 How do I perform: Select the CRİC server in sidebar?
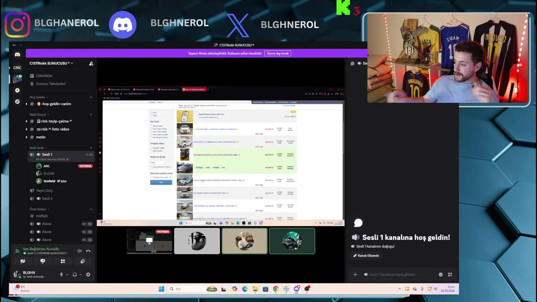click(17, 68)
